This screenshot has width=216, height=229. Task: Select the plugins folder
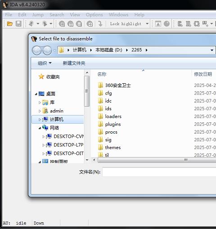(113, 124)
